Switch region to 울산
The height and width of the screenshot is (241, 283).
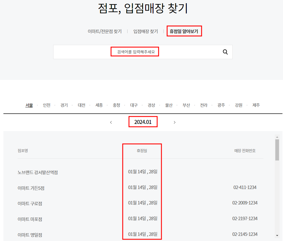(x=169, y=105)
